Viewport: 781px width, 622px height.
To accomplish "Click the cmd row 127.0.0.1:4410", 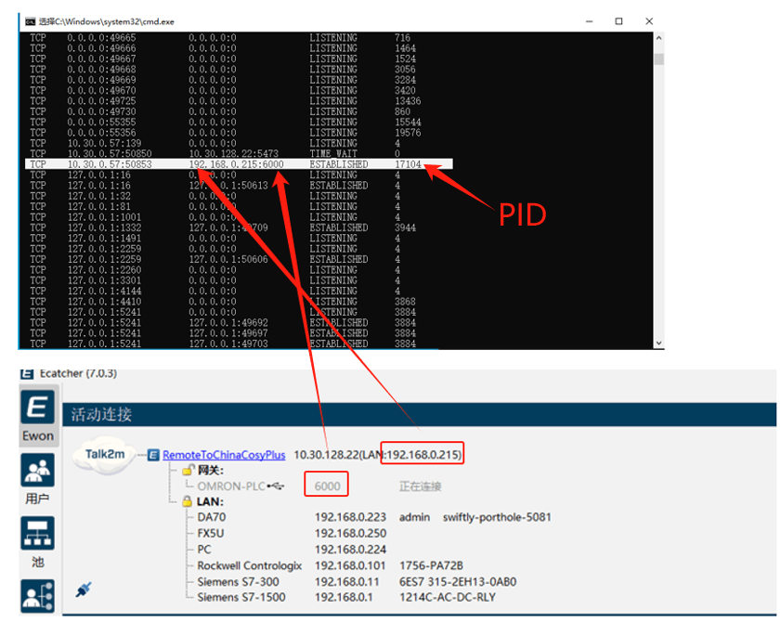I will click(x=222, y=302).
